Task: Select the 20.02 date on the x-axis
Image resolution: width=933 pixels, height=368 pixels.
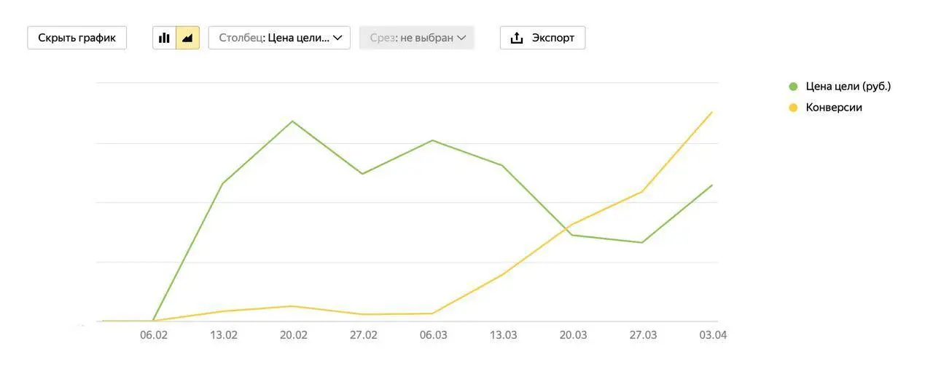Action: (x=293, y=335)
